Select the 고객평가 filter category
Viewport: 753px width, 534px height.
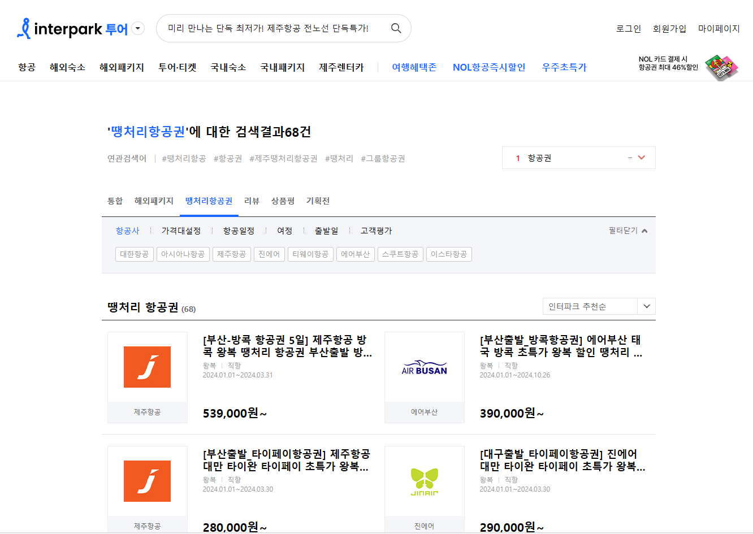coord(376,231)
